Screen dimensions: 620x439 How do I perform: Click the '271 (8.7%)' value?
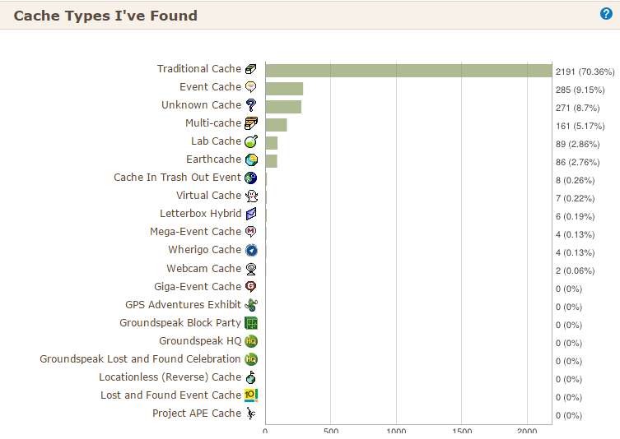pos(577,109)
